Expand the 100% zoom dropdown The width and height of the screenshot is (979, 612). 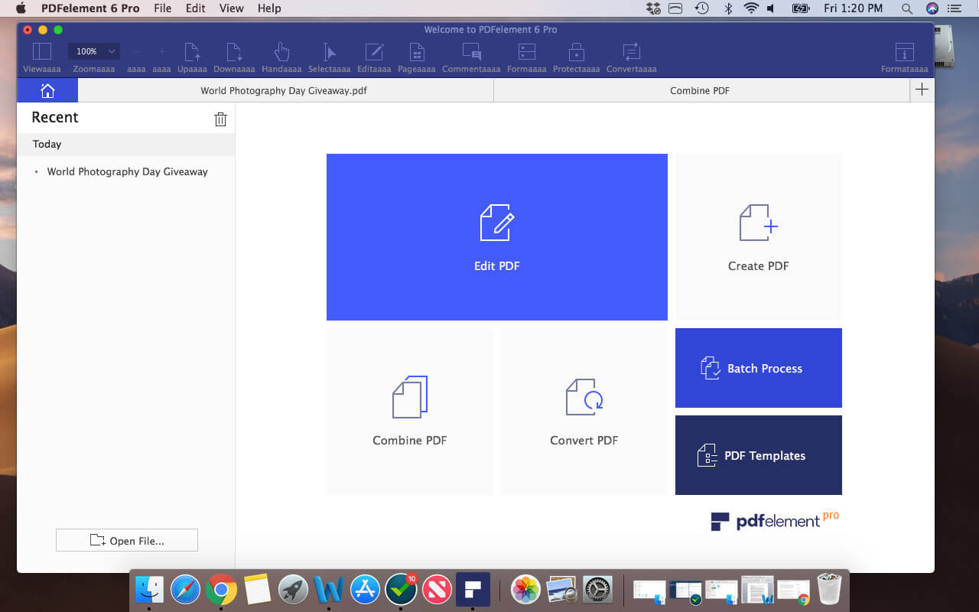click(94, 51)
